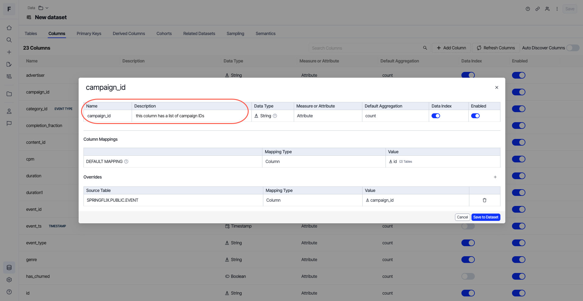Screen dimensions: 583x301
Task: Open the count default aggregation selector
Action: click(x=371, y=116)
